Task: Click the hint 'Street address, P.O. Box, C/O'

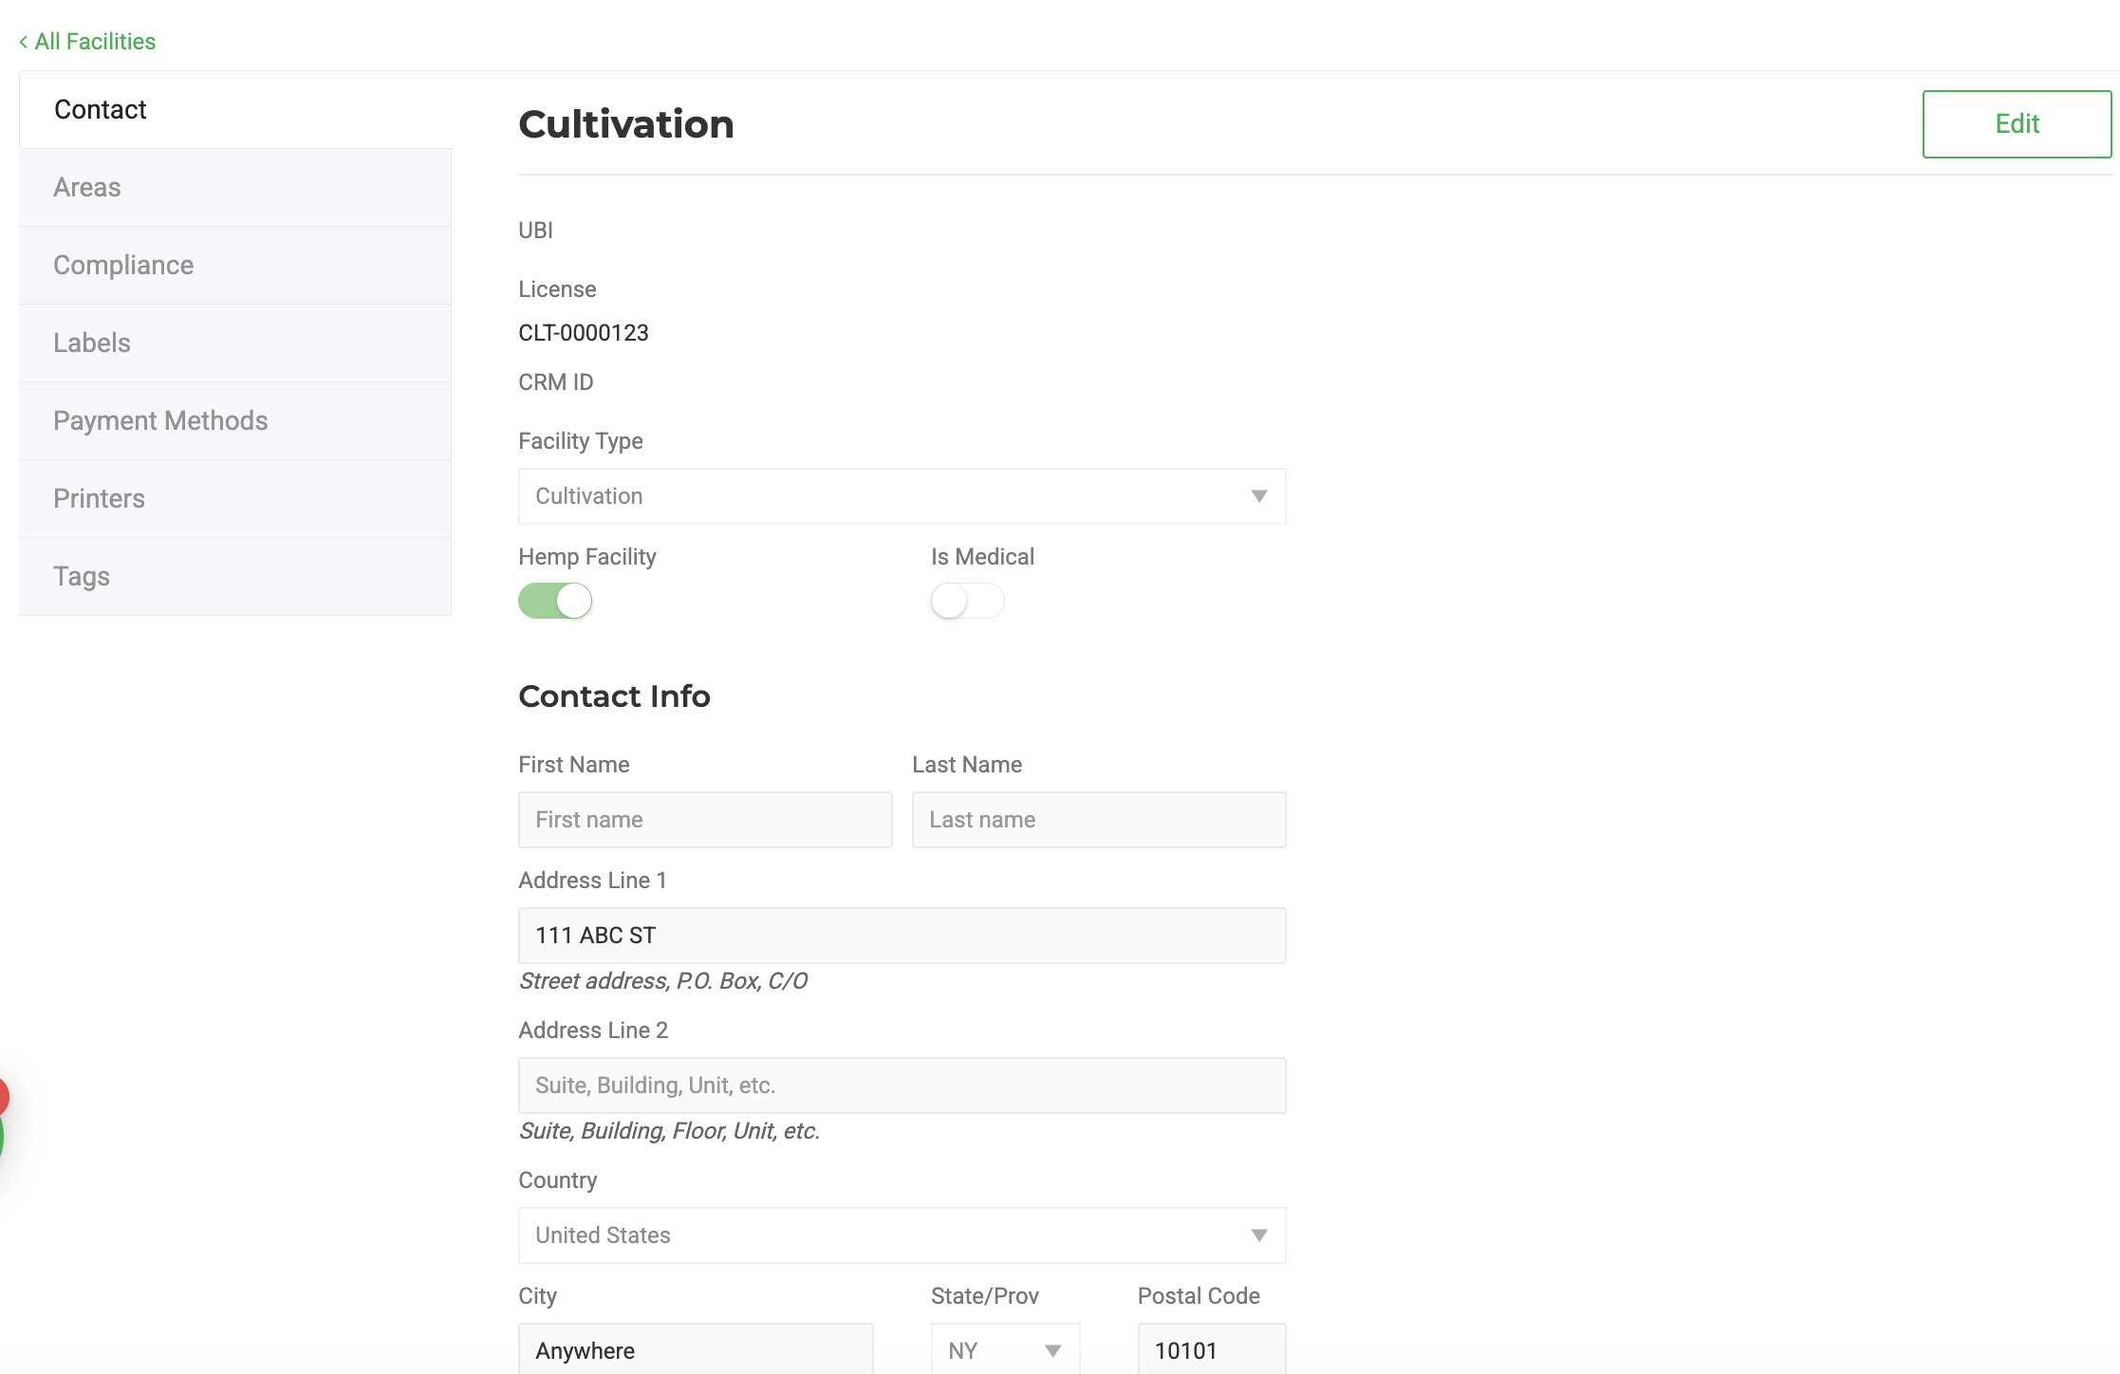Action: 663,981
